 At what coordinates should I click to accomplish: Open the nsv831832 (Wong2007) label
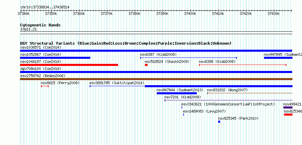227,90
